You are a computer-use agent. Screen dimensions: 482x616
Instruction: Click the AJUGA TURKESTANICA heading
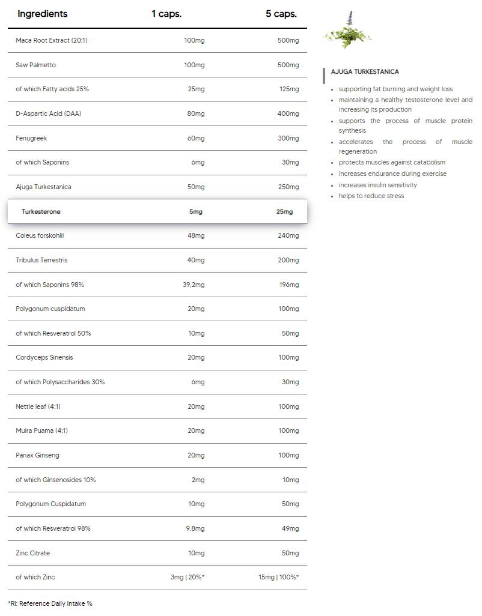(x=365, y=72)
